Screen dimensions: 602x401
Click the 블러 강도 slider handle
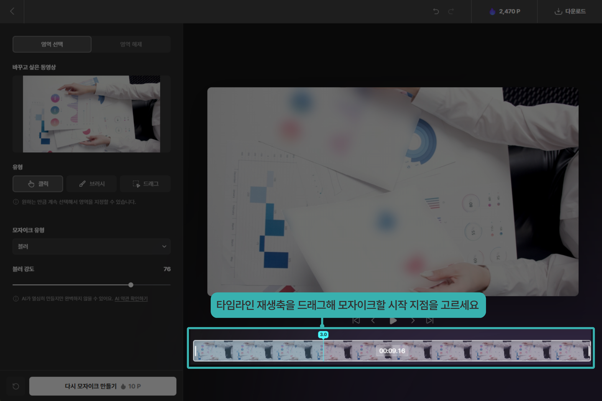(x=131, y=285)
